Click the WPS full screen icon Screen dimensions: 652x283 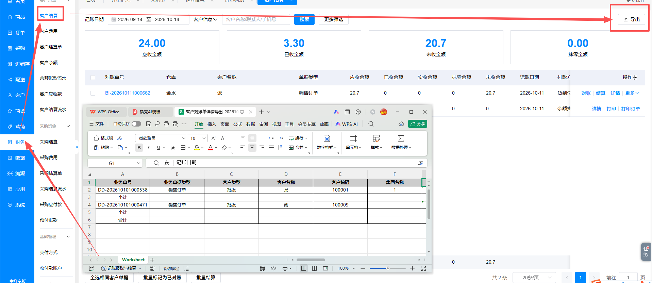click(423, 268)
